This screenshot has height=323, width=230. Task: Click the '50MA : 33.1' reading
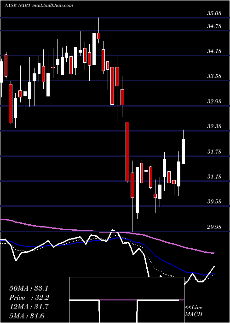click(x=29, y=288)
